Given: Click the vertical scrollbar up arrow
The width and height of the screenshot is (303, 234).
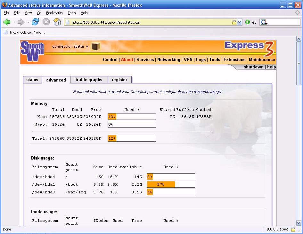Looking at the screenshot, I should 299,39.
